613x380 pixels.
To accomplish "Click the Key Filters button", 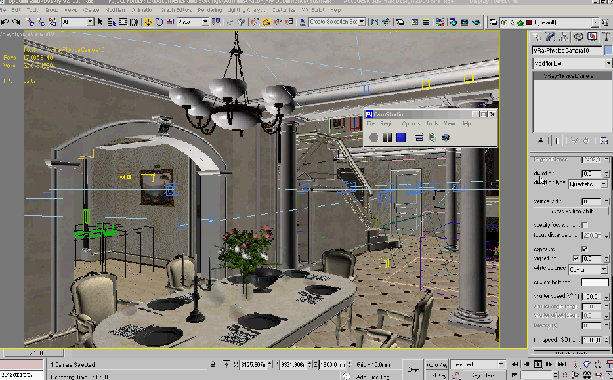I will [x=483, y=375].
